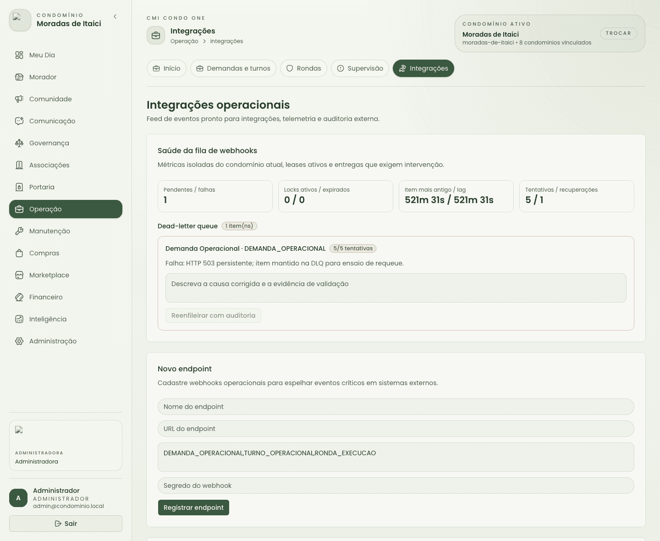Focus the Nome do endpoint field
Screen dimensions: 660x541
[396, 407]
